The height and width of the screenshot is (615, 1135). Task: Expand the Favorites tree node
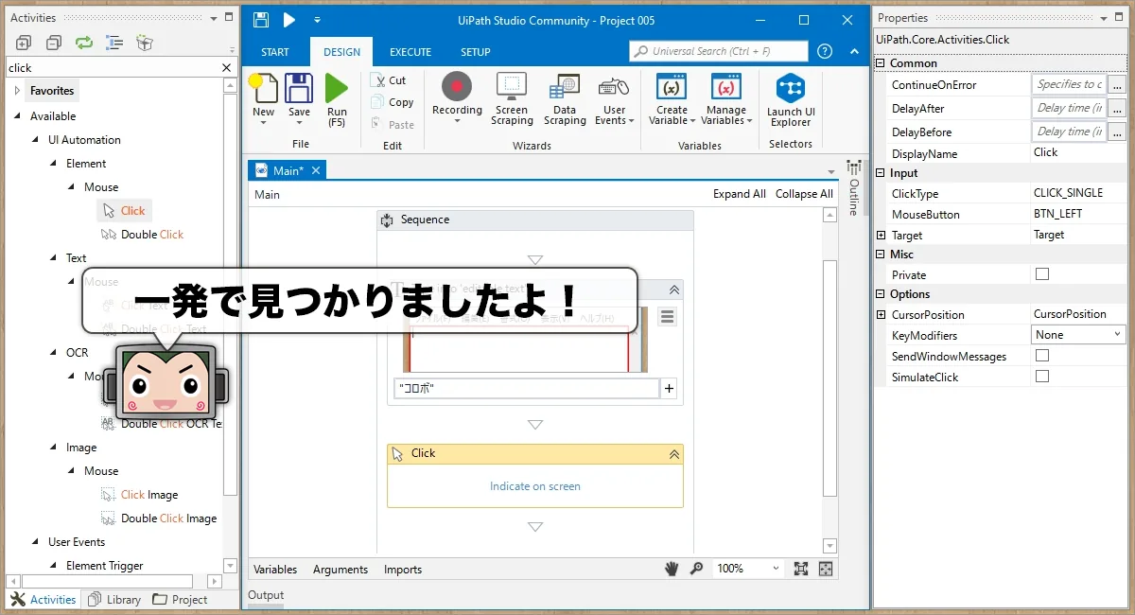(x=17, y=91)
